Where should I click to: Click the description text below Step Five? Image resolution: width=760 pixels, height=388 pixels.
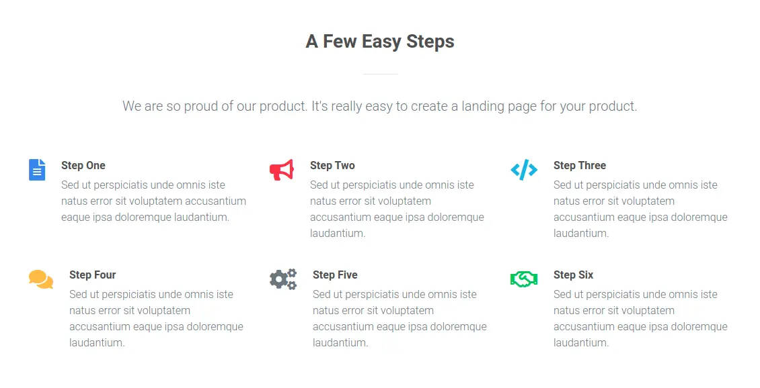pyautogui.click(x=400, y=319)
